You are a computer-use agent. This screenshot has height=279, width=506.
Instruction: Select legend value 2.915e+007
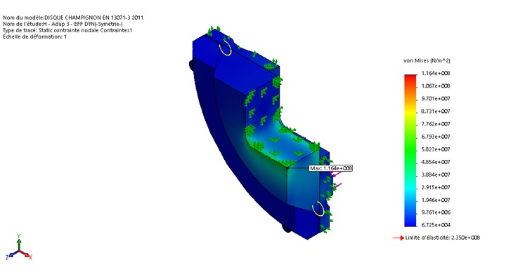(x=436, y=187)
